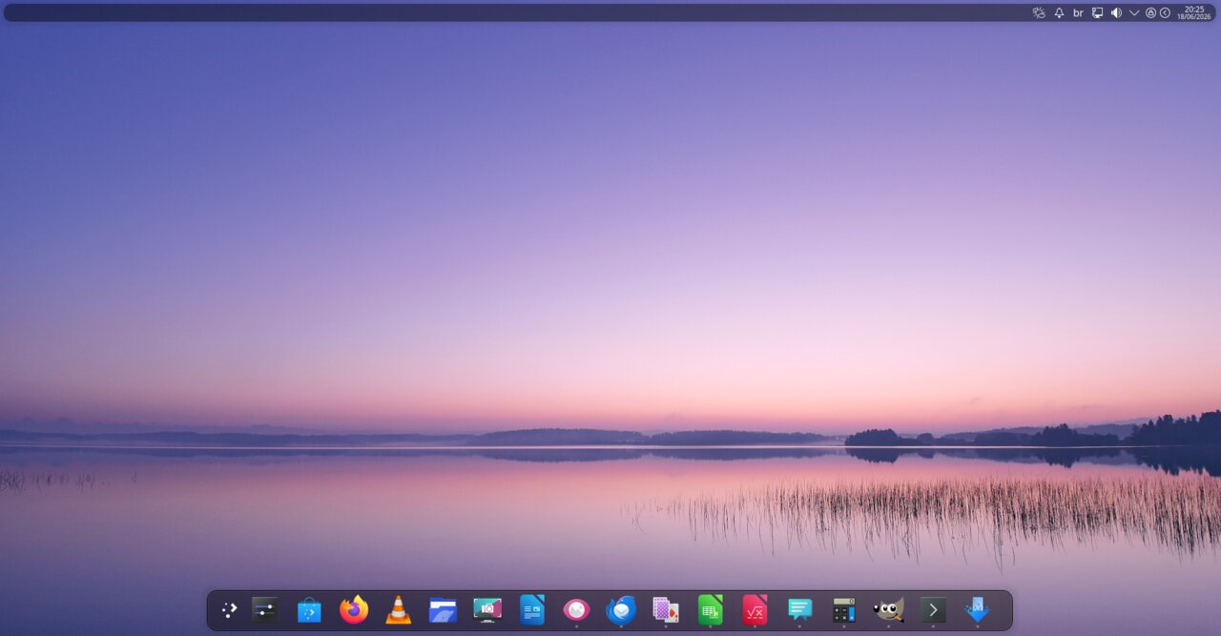Screen dimensions: 1221x636
Task: Open LibreOffice Math formula editor icon
Action: (x=755, y=609)
